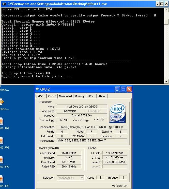Click the Package value 'Socket 775 LGA'

tap(82, 115)
